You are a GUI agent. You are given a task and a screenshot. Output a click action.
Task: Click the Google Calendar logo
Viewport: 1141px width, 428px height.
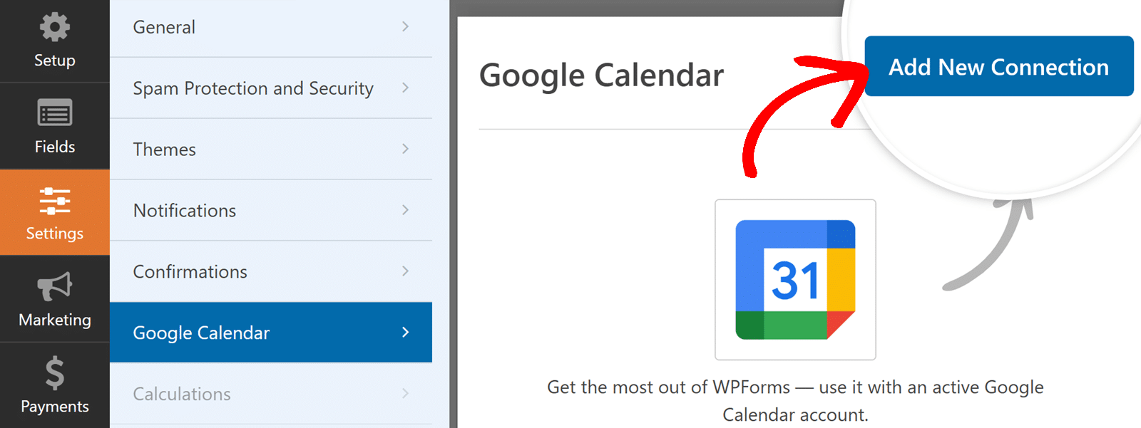[794, 279]
